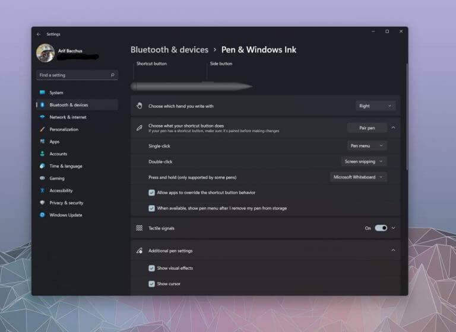Screen dimensions: 456x332
Task: Click the Network & internet wifi icon
Action: click(43, 117)
